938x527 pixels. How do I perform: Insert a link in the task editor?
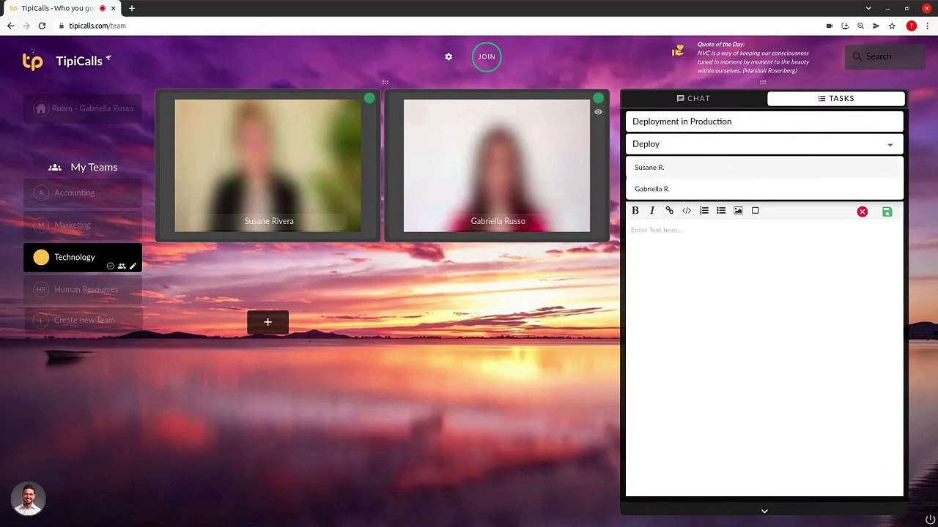point(669,211)
